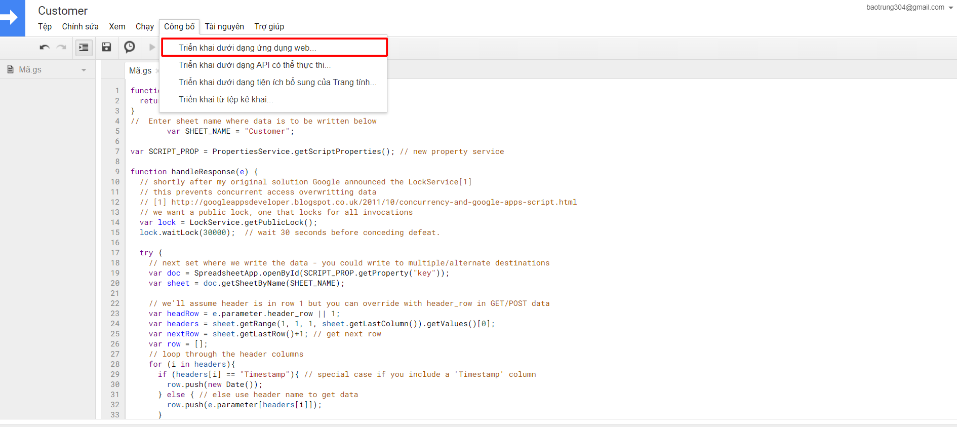This screenshot has height=427, width=957.
Task: Undo the last edit
Action: click(45, 47)
